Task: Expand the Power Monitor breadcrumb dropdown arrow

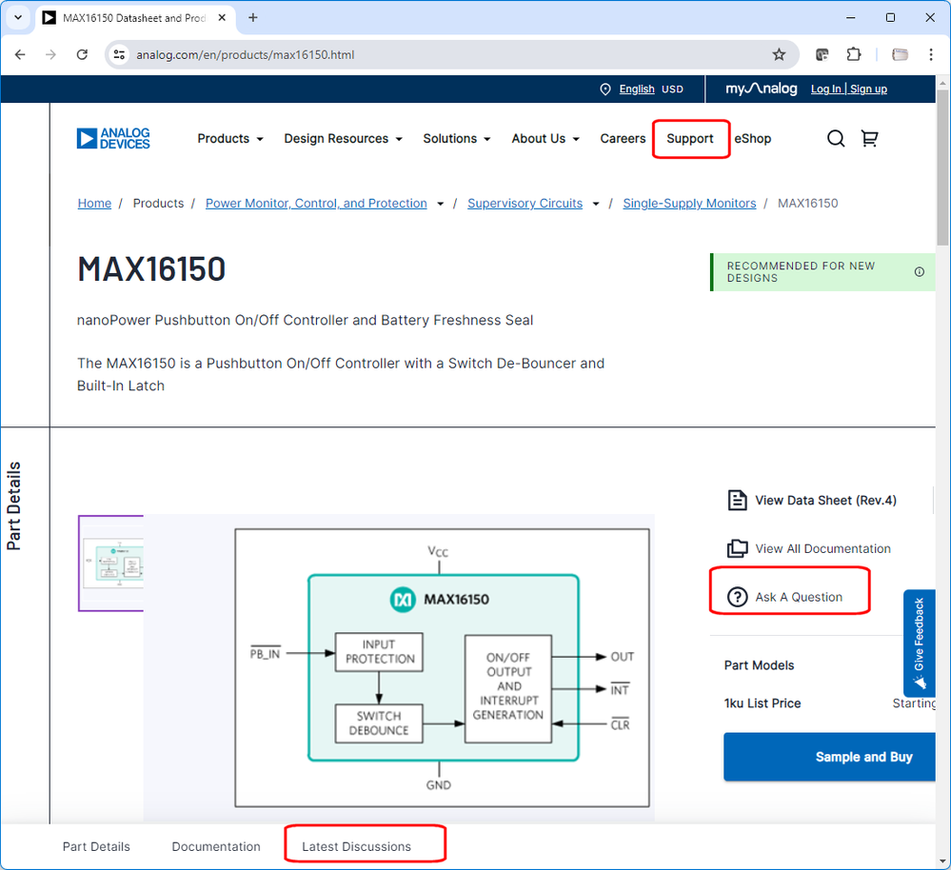Action: (x=441, y=204)
